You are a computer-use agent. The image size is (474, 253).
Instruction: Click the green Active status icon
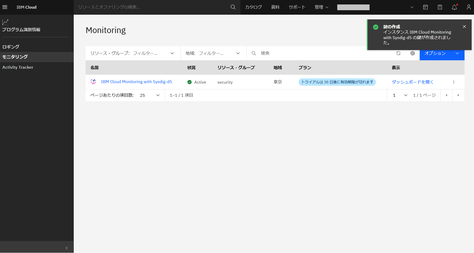(189, 82)
